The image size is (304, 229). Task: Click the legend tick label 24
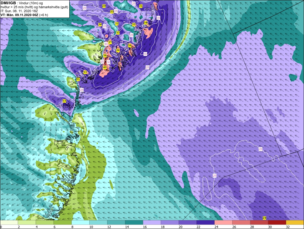coord(216,227)
